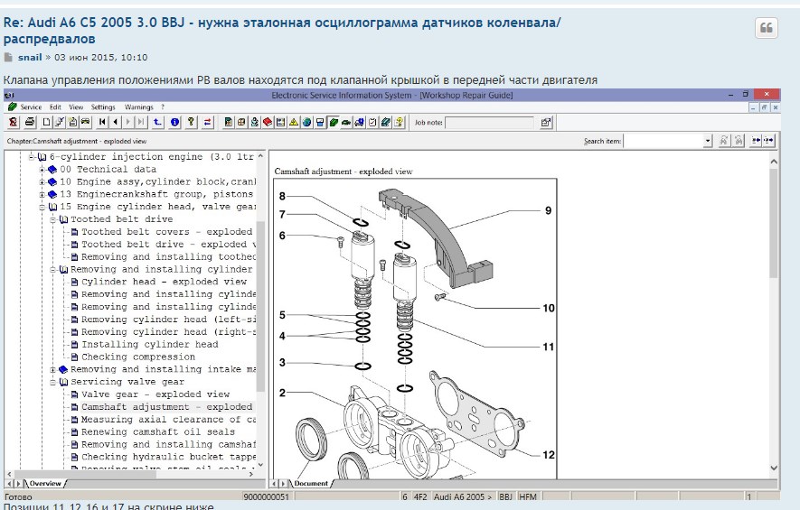Open the author profile link 'snail'
800x510 pixels.
pos(30,58)
